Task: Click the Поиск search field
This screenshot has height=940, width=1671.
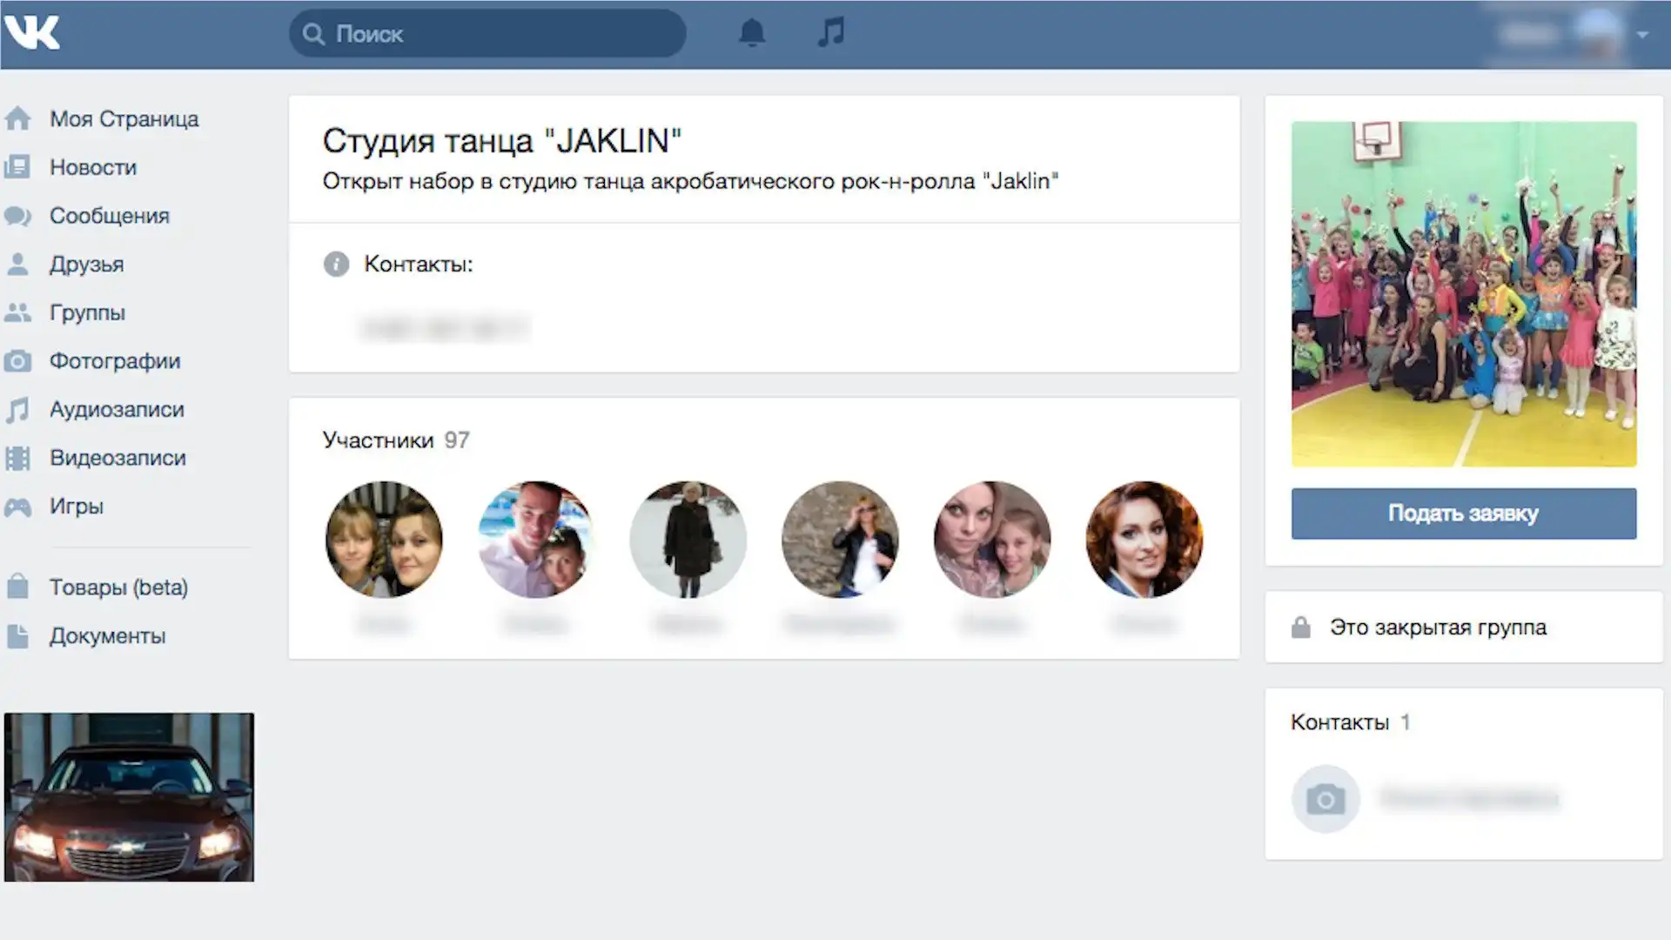Action: [487, 34]
